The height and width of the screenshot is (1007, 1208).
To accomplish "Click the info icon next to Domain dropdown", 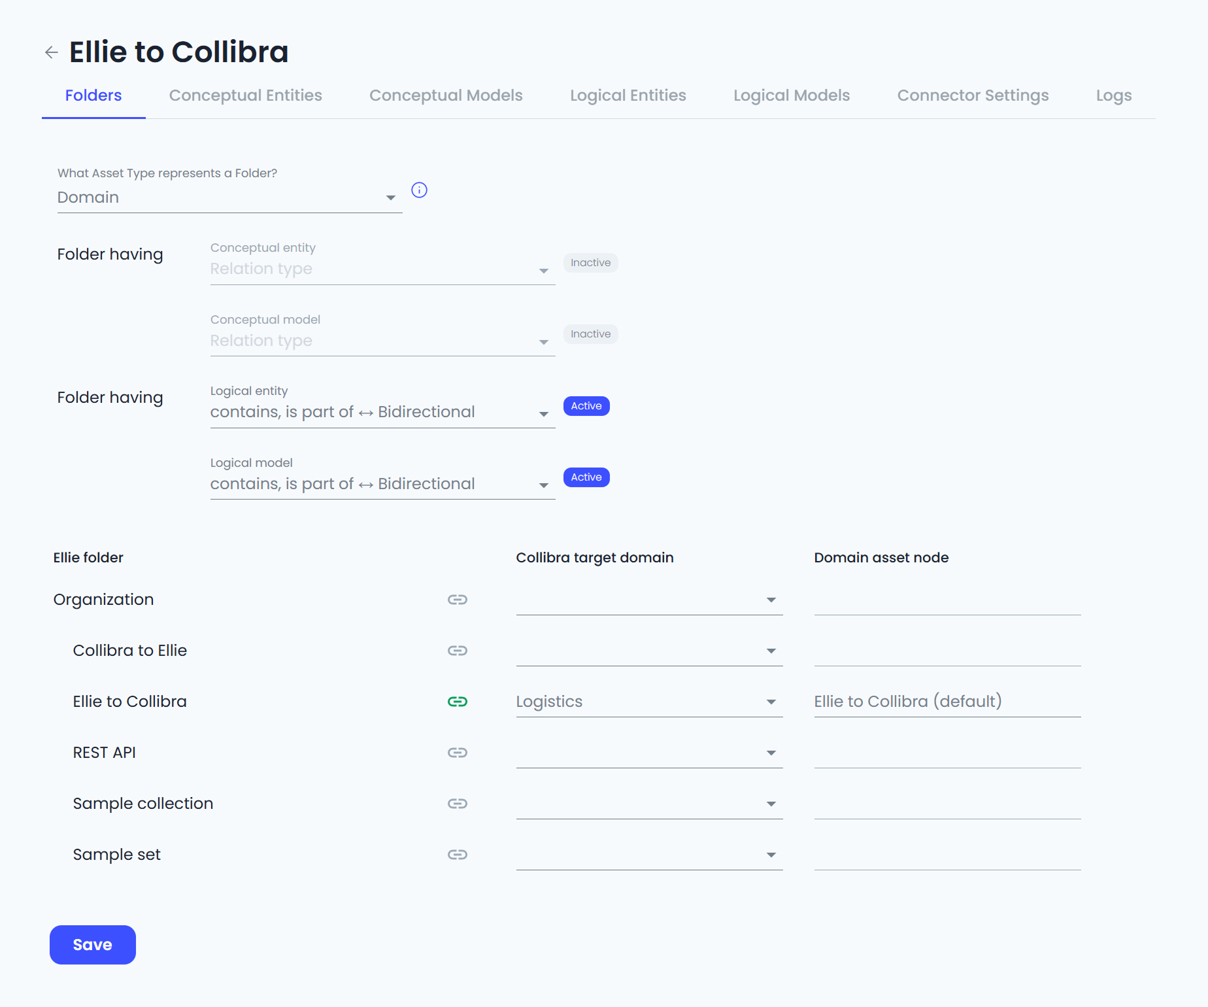I will [x=419, y=190].
